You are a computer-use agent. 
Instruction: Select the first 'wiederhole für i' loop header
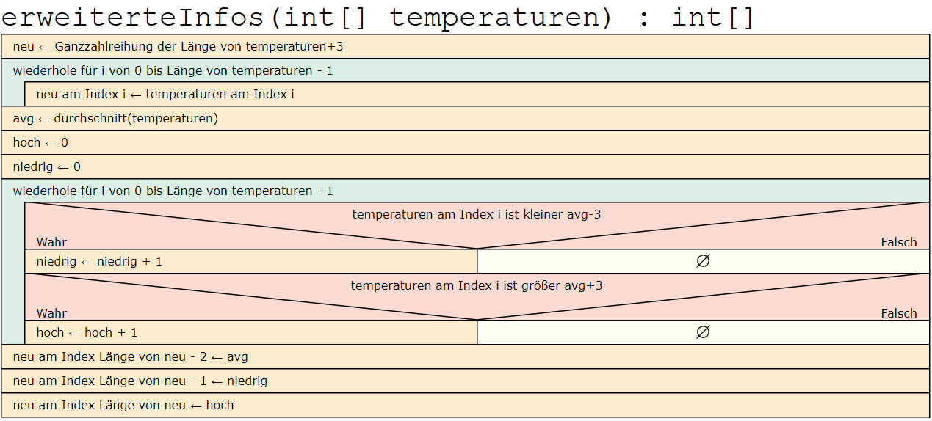click(x=173, y=71)
